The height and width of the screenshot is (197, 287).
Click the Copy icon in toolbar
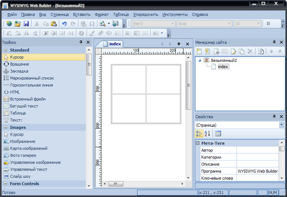45,24
